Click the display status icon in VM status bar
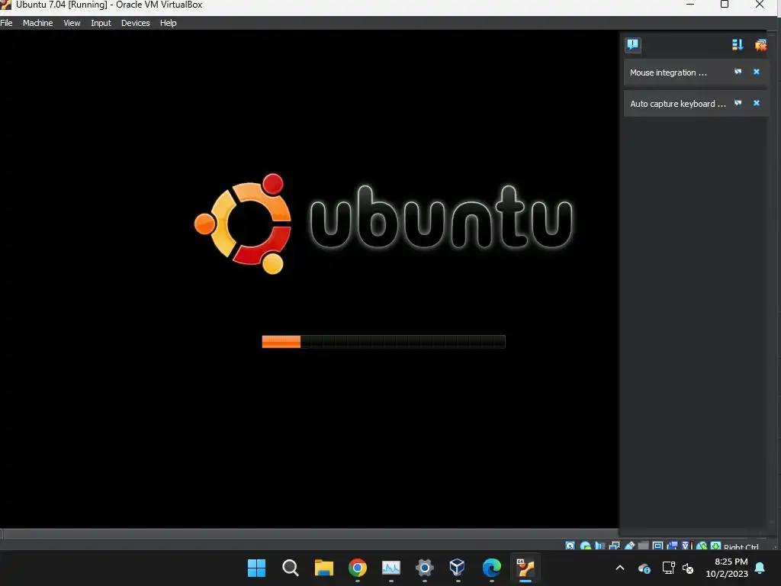This screenshot has width=781, height=586. coord(657,546)
